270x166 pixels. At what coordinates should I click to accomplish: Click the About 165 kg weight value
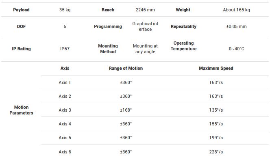[x=236, y=10]
